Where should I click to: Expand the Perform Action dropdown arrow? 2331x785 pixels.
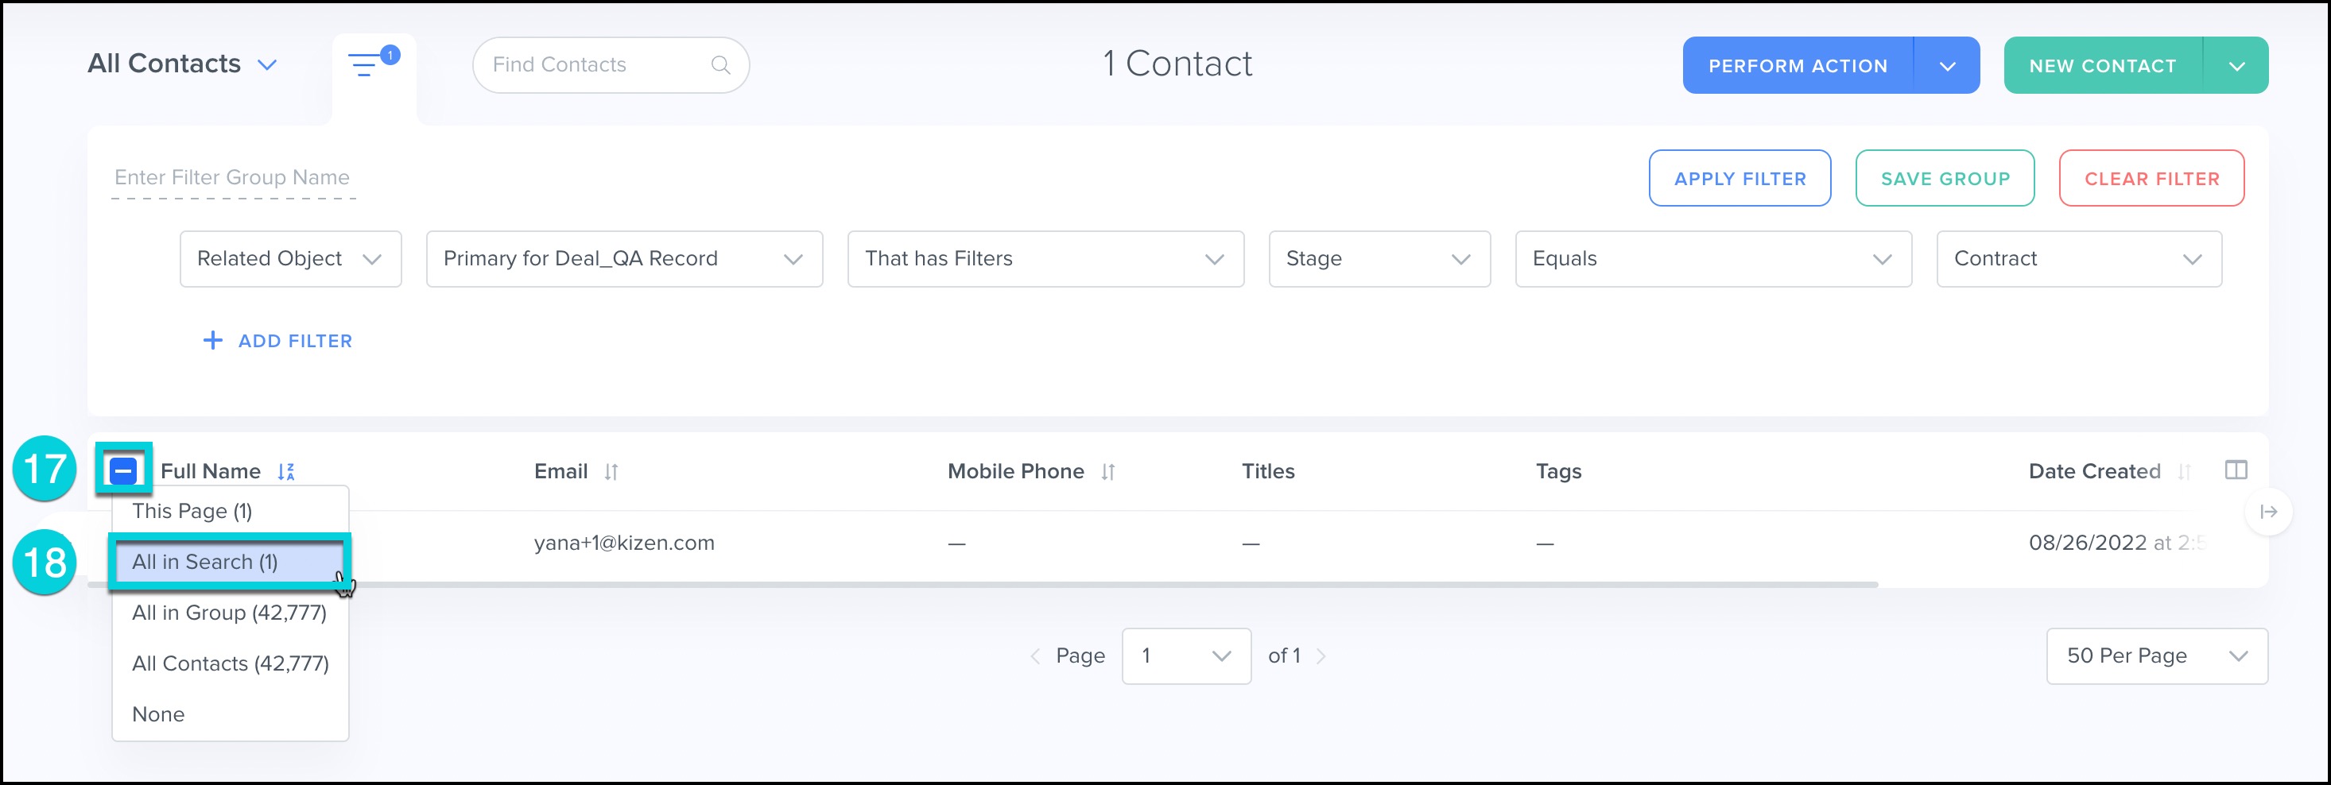click(1947, 66)
